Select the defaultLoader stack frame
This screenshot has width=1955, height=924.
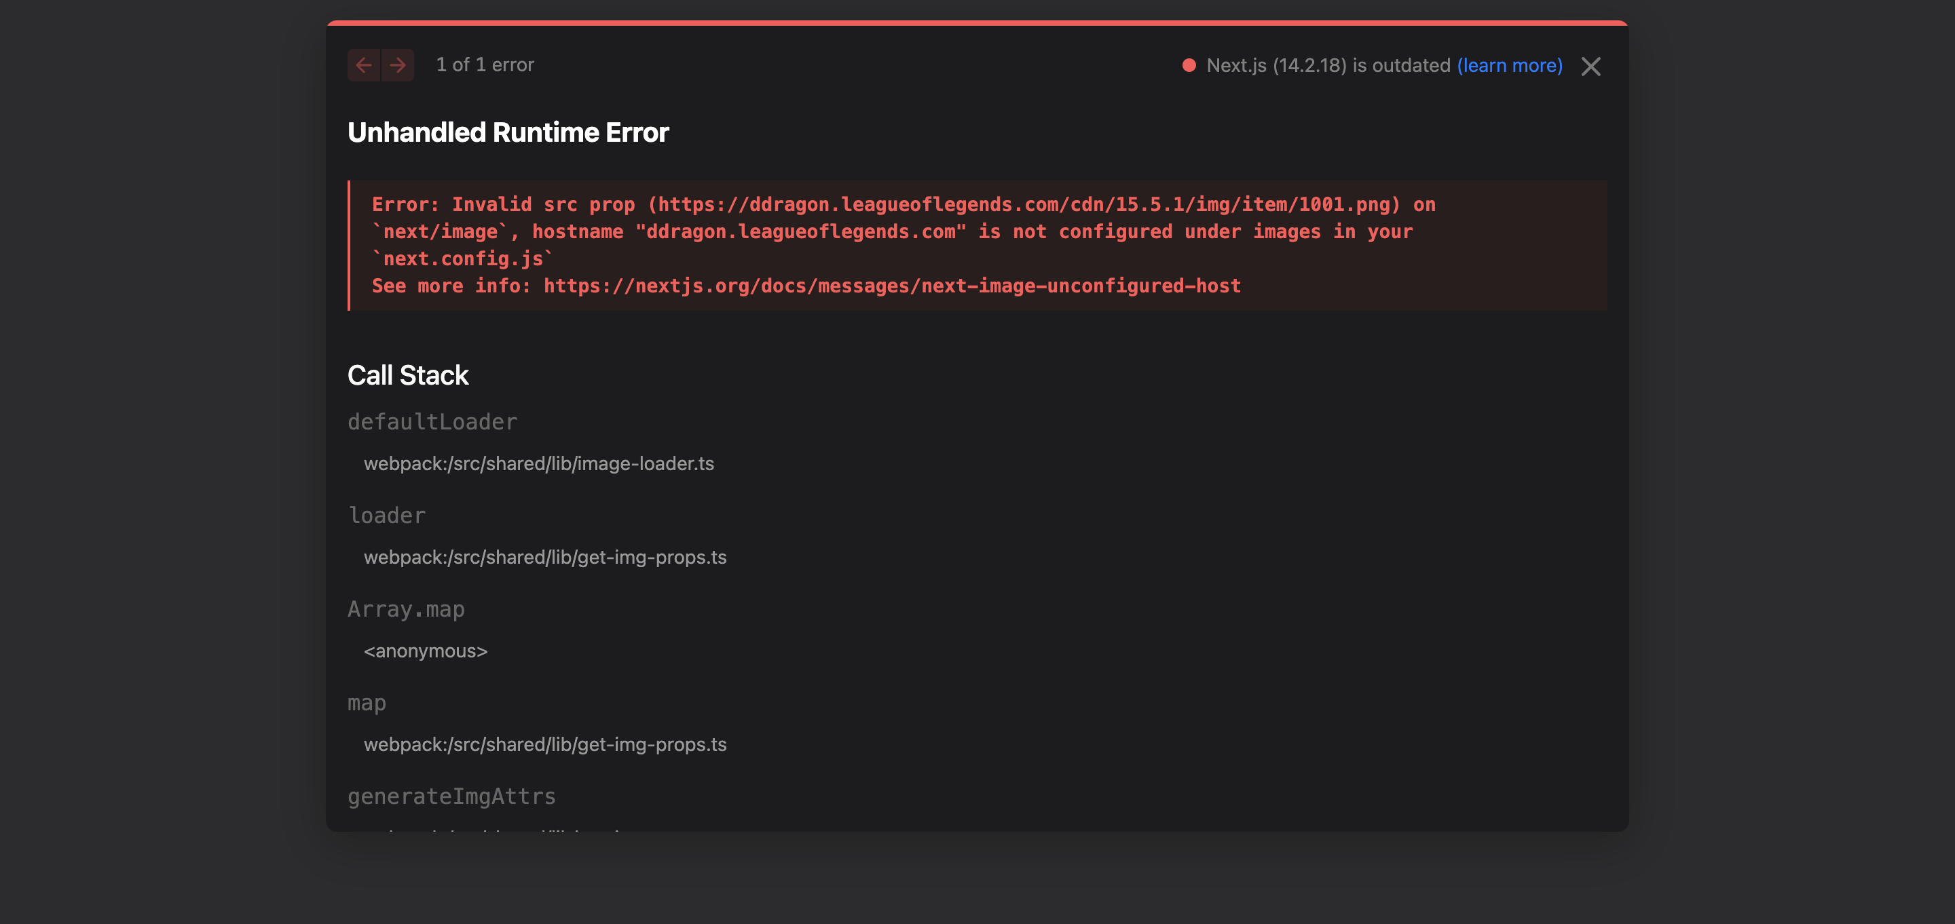coord(432,422)
